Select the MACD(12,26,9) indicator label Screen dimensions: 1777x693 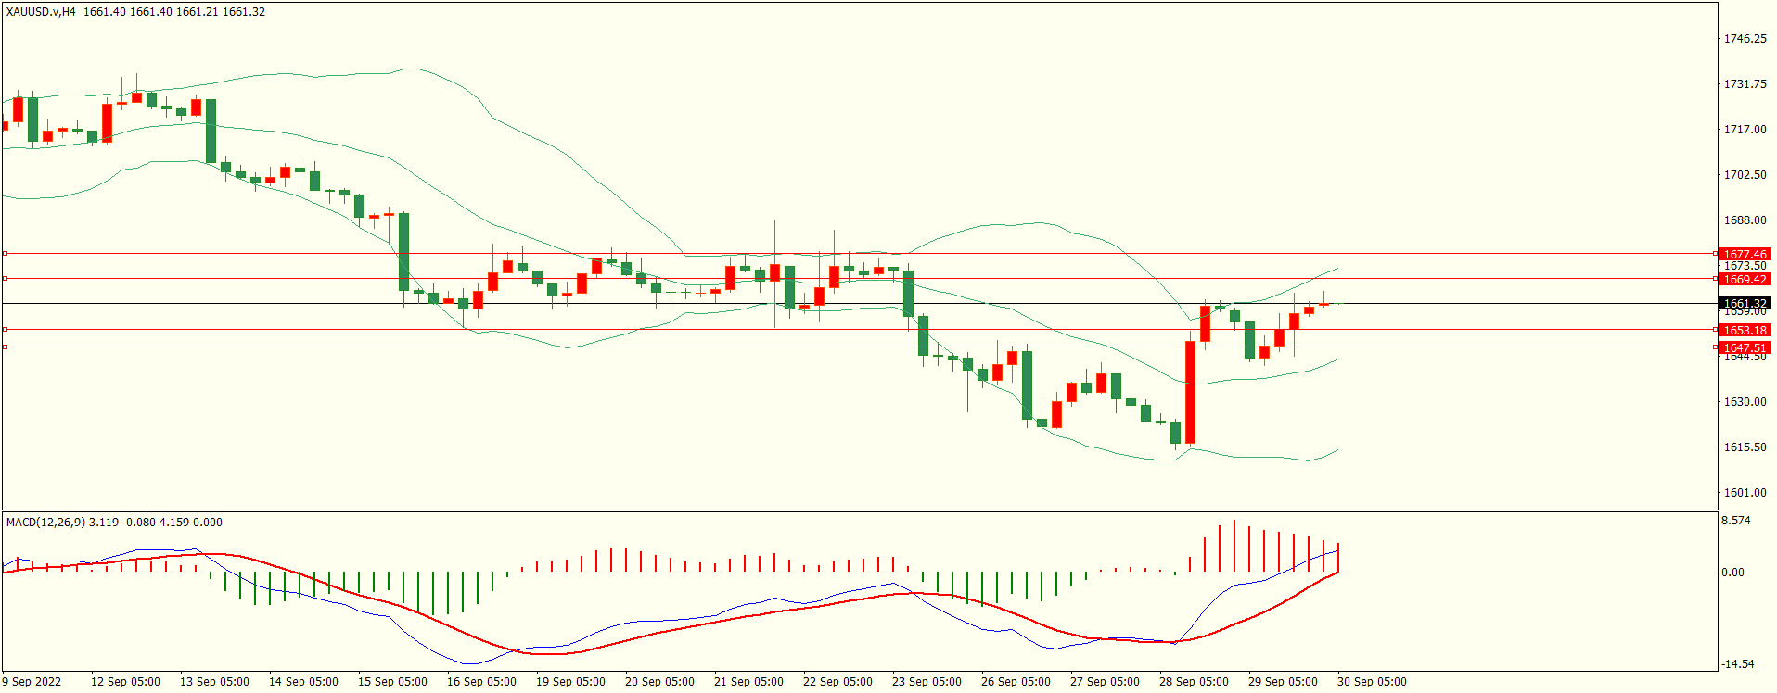45,523
